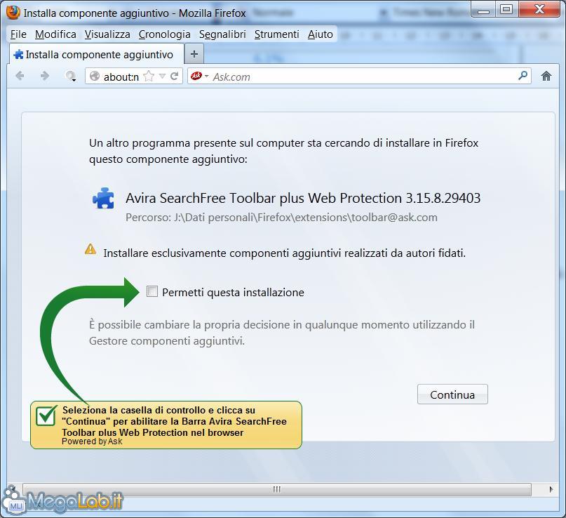Open the URL history dropdown arrow
The width and height of the screenshot is (566, 518).
tap(162, 77)
